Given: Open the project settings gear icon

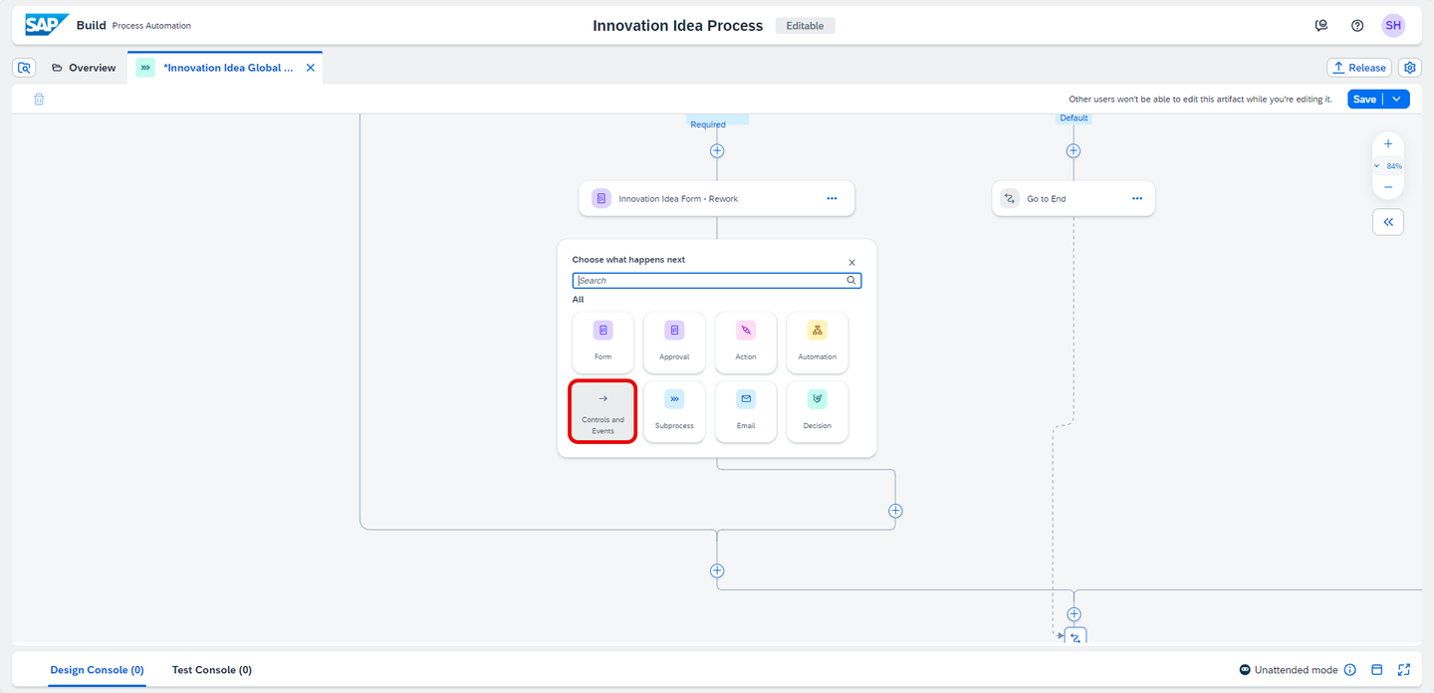Looking at the screenshot, I should coord(1410,68).
